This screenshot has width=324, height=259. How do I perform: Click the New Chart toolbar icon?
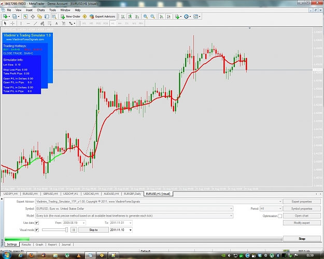[5, 17]
